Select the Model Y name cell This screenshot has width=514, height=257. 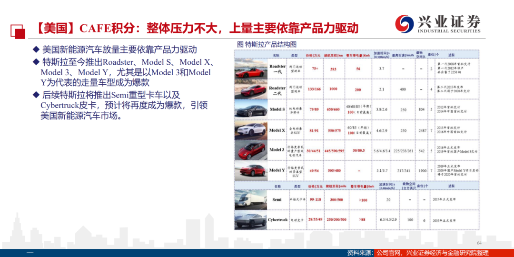tap(277, 170)
